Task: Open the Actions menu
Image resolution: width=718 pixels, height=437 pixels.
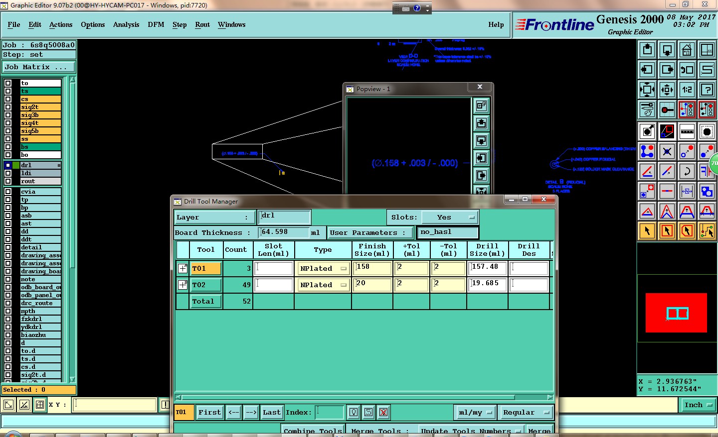Action: pos(61,24)
